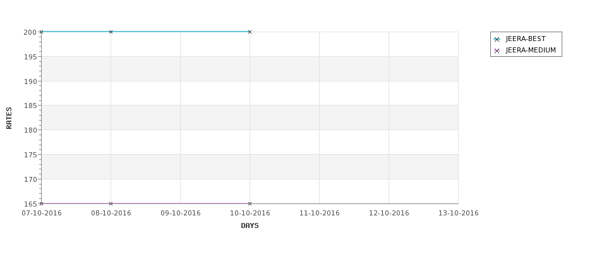Select JEERA-MEDIUM data point on 08-10-2016

click(111, 203)
